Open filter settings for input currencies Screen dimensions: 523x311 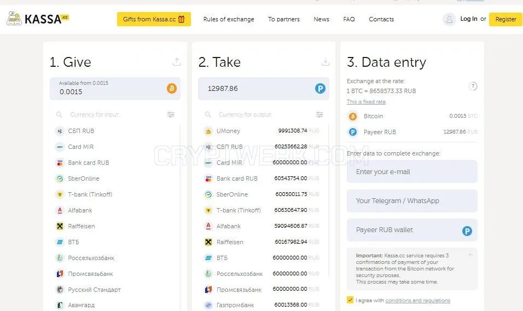[x=171, y=114]
